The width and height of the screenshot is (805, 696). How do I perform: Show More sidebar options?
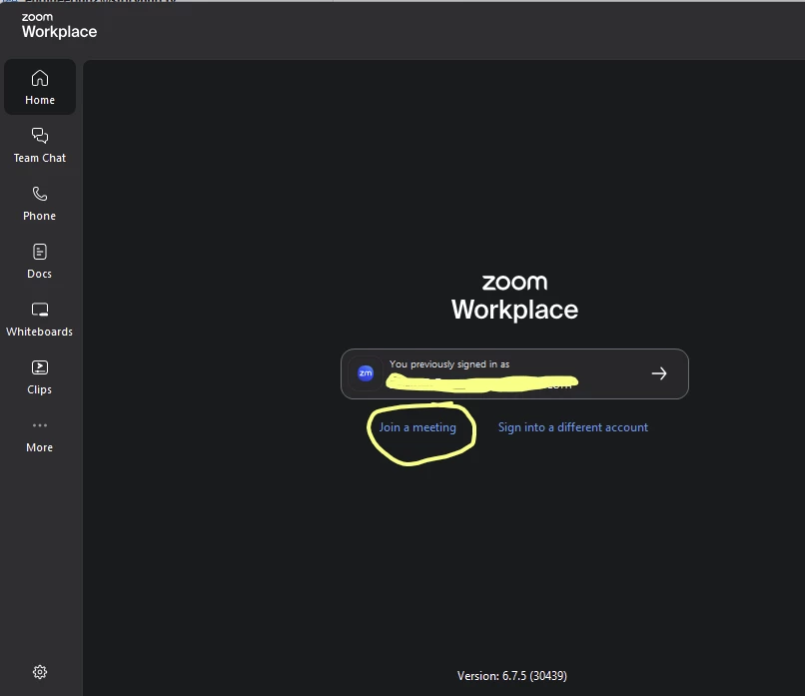point(40,435)
